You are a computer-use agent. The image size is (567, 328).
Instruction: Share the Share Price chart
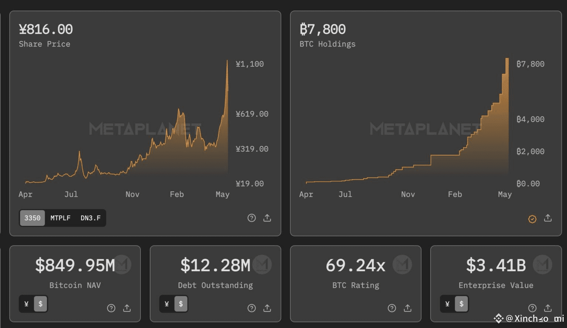tap(267, 218)
